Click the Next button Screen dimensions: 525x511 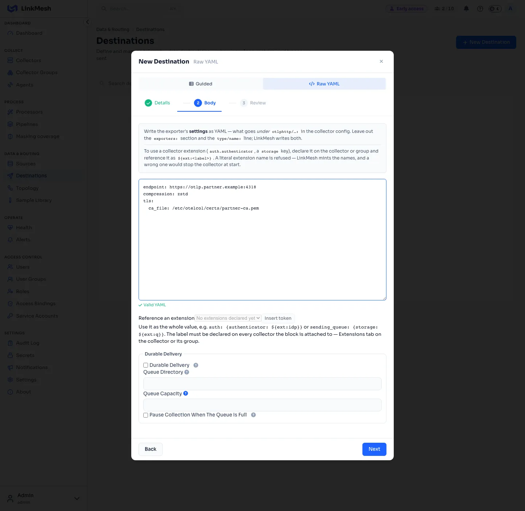(x=374, y=449)
